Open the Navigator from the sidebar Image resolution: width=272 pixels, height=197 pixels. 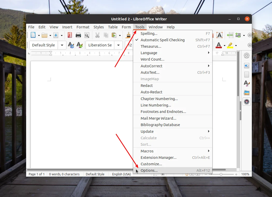[247, 102]
